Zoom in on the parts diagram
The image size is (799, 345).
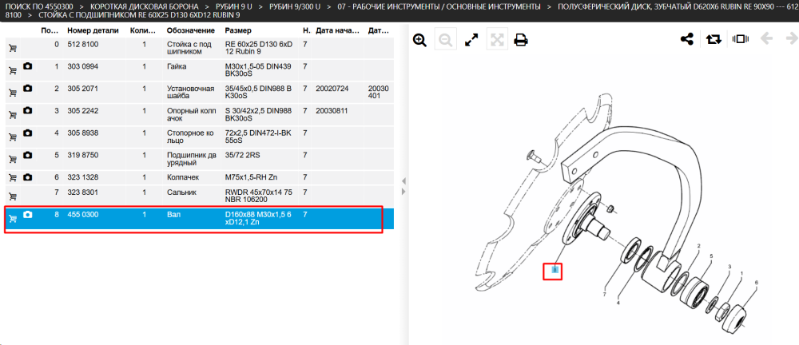[x=419, y=40]
